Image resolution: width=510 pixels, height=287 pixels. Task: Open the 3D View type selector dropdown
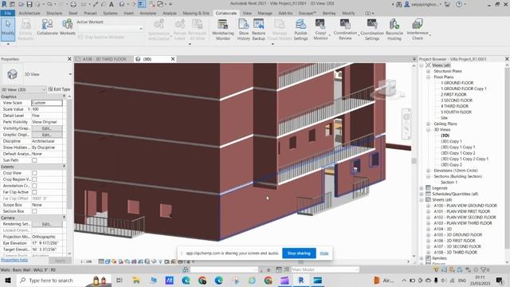tap(70, 74)
